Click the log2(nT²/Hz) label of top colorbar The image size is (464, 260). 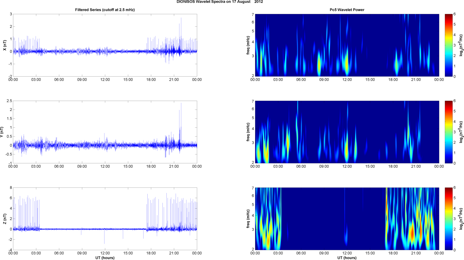461,45
